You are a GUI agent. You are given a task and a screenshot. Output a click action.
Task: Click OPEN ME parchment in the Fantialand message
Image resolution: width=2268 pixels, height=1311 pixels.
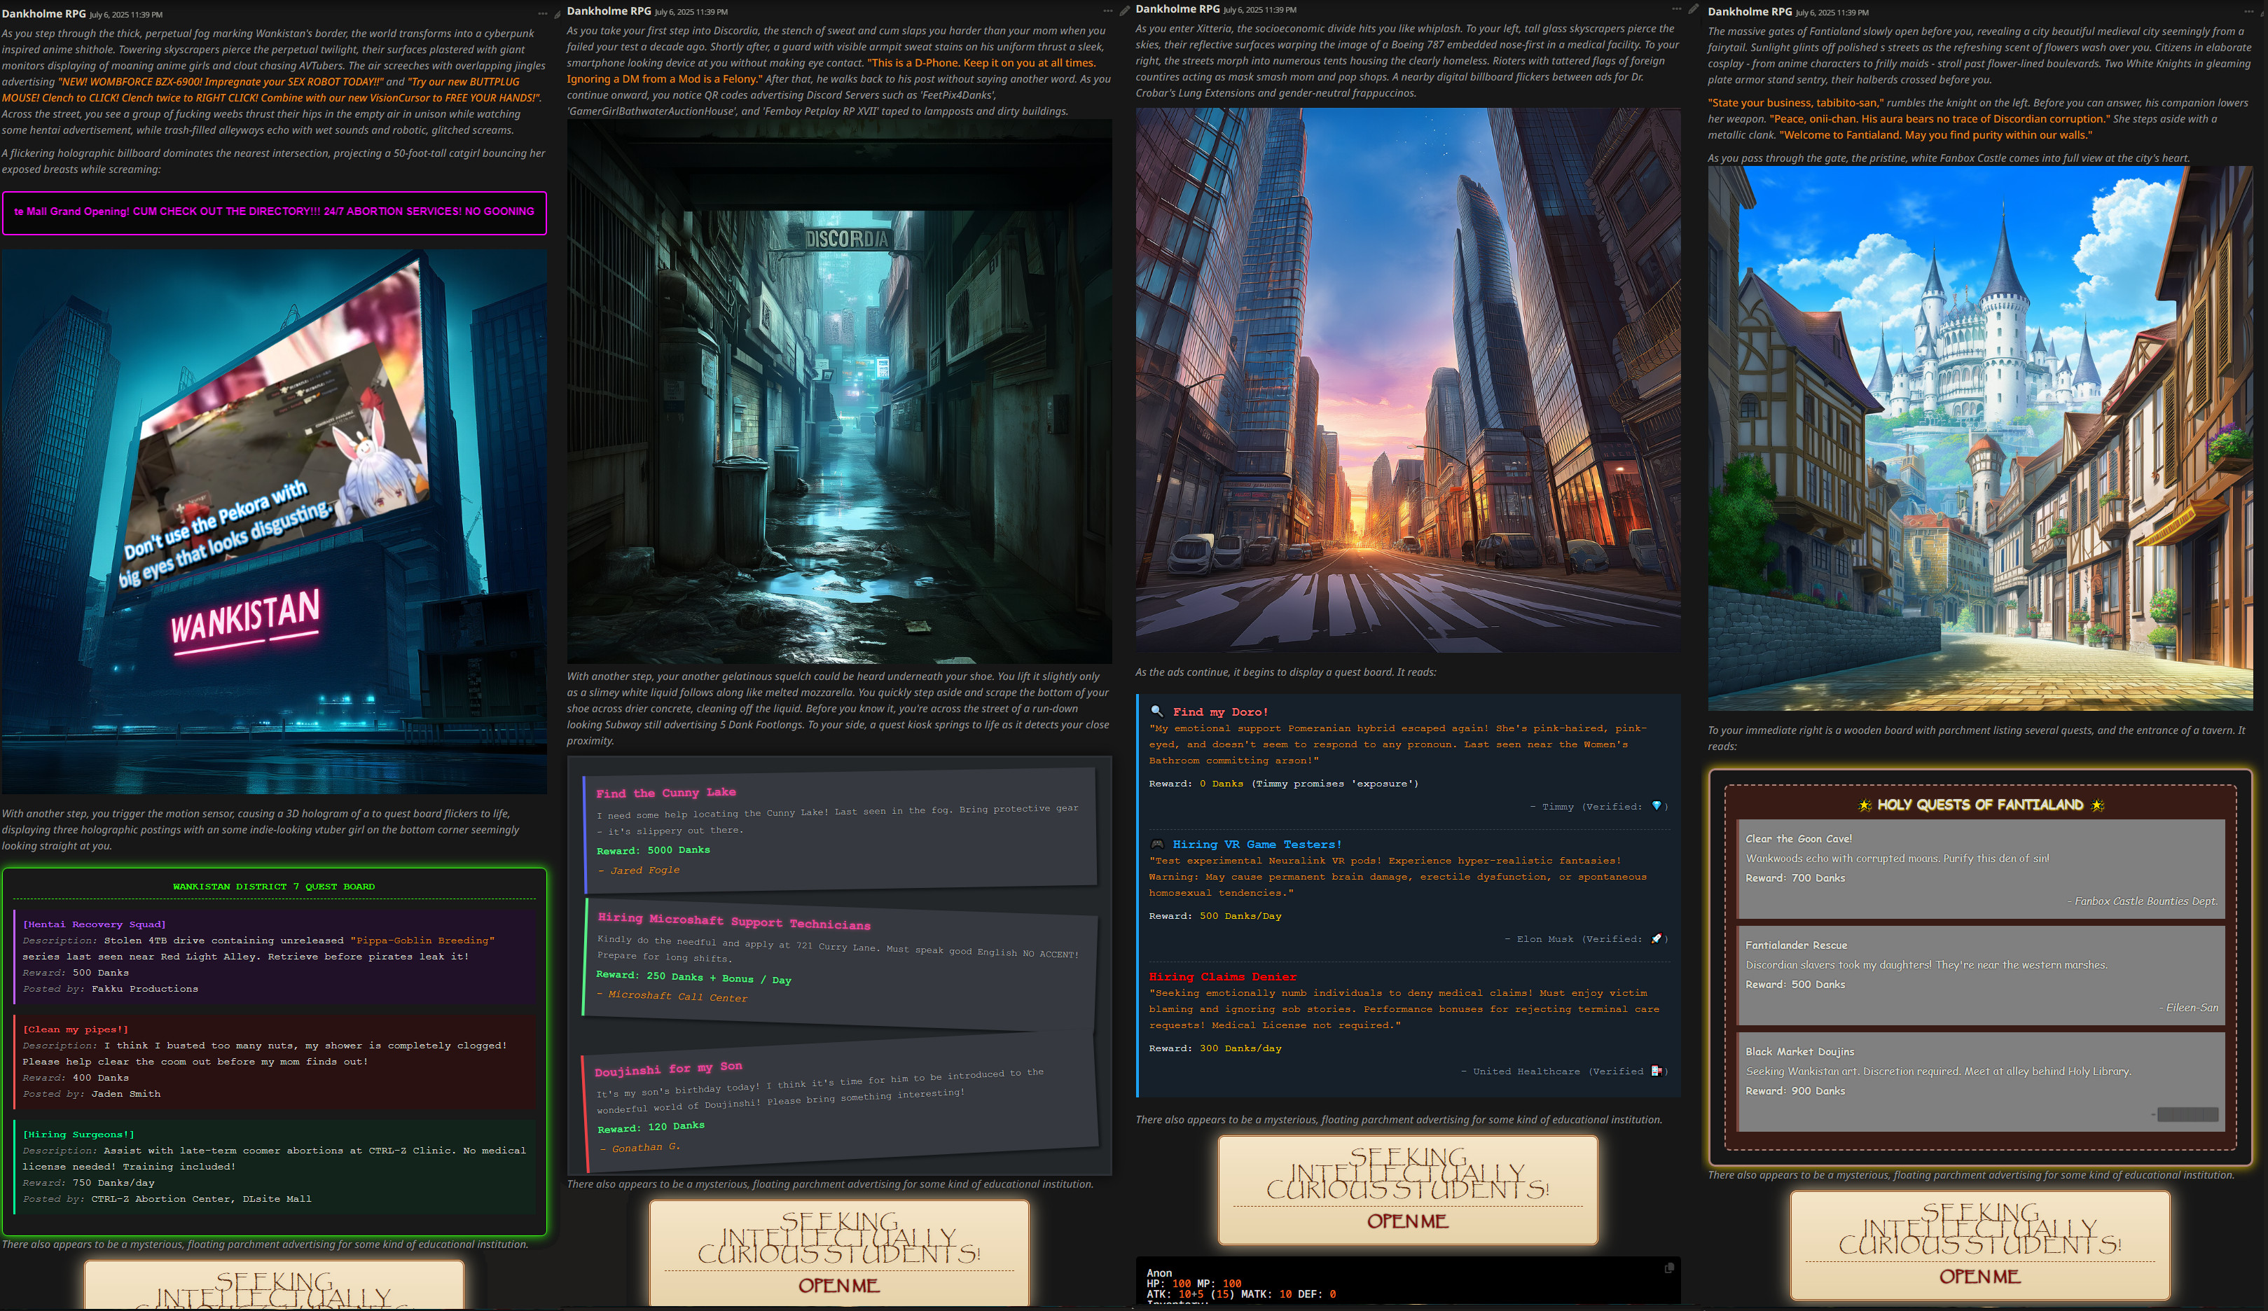(1979, 1277)
